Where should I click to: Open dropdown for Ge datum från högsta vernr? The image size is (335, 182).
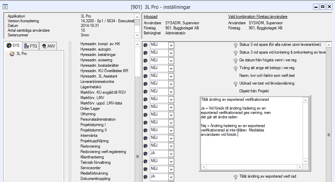coord(171,61)
